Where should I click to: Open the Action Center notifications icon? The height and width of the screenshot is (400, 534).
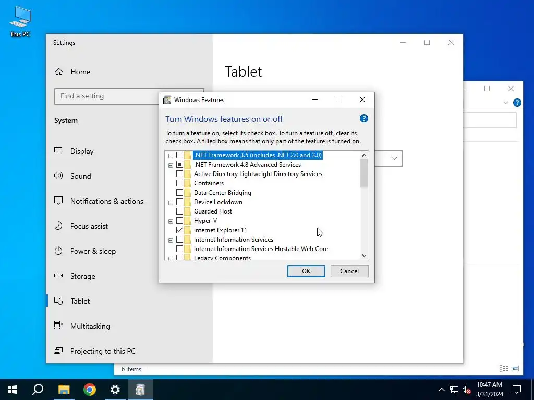(517, 390)
